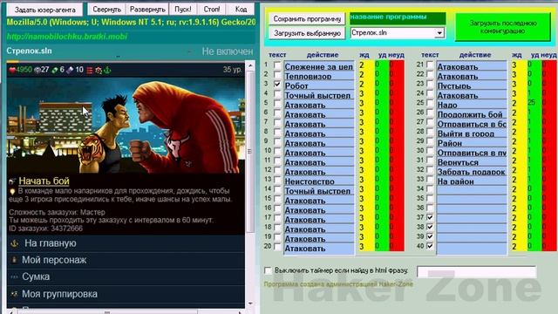The height and width of the screenshot is (314, 558).
Task: Click the Не включен status text
Action: point(228,51)
